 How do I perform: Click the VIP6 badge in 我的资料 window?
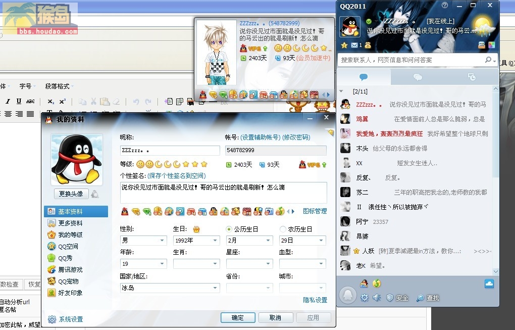pyautogui.click(x=313, y=165)
